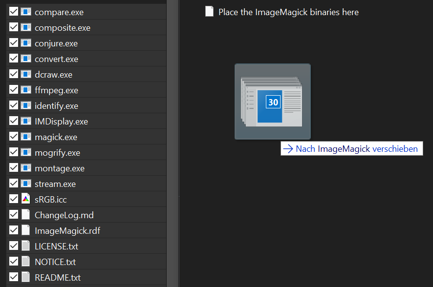
Task: Click the ImageMagick.rdf blank file icon
Action: pos(26,230)
